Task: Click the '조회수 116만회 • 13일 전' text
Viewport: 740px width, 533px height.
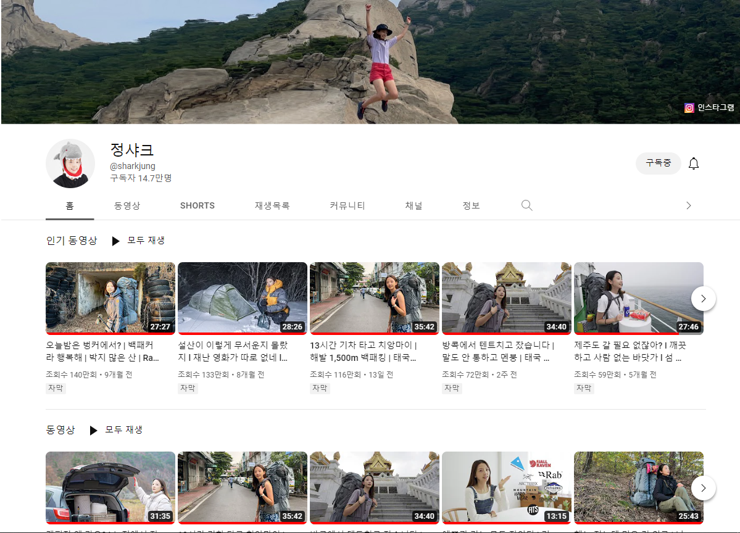Action: [x=352, y=374]
